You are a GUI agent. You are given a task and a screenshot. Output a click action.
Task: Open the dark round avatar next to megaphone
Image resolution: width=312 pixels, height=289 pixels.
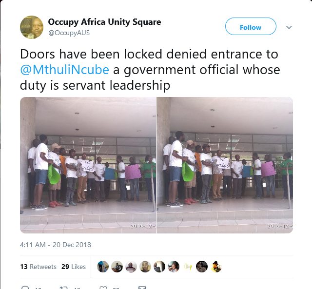(x=202, y=267)
